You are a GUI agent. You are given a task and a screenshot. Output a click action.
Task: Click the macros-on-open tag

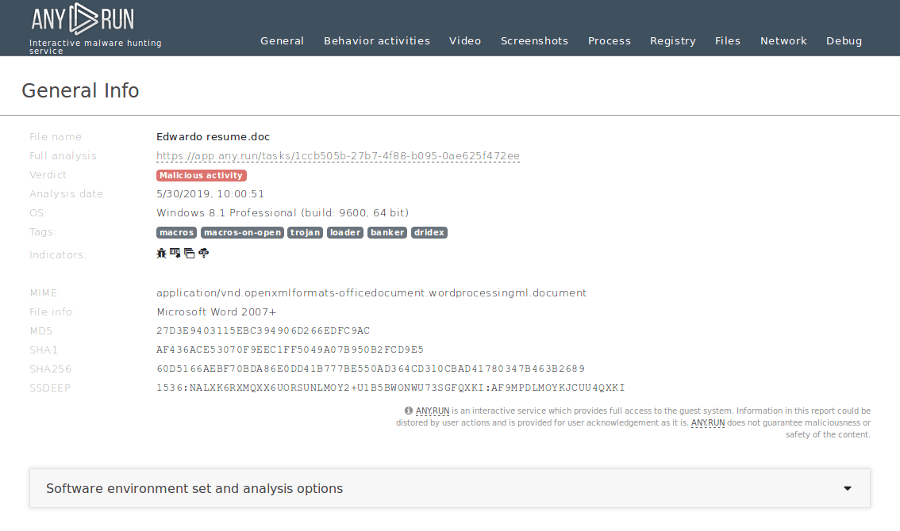[242, 232]
